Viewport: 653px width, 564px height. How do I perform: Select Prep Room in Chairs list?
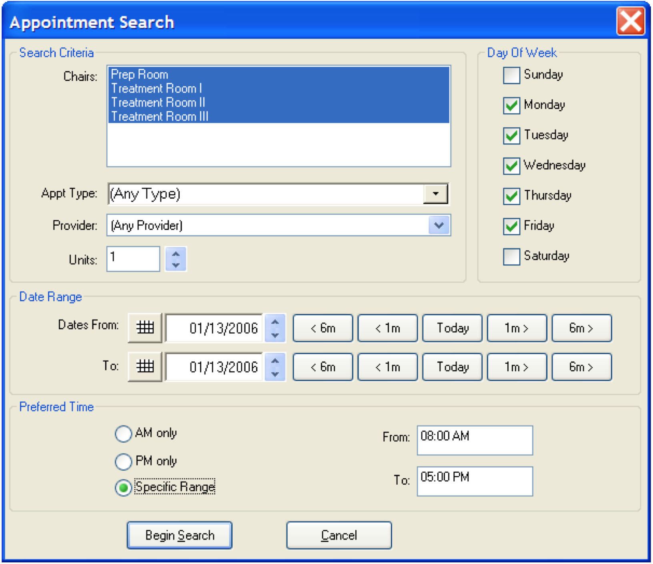pyautogui.click(x=139, y=75)
